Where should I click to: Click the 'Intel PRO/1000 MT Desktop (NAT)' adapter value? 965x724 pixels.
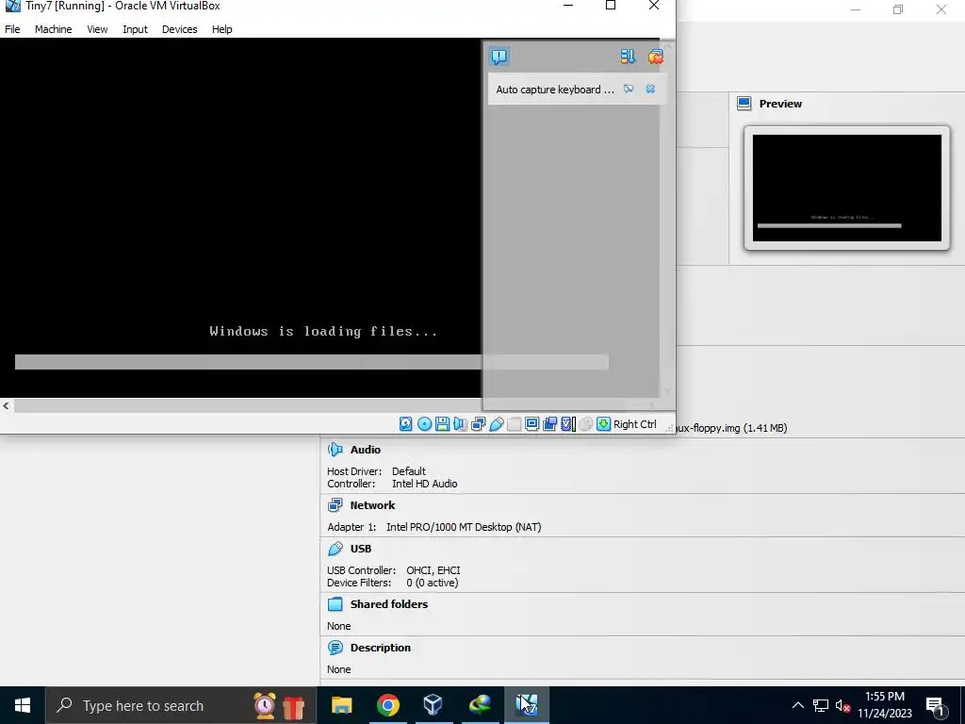click(x=464, y=527)
